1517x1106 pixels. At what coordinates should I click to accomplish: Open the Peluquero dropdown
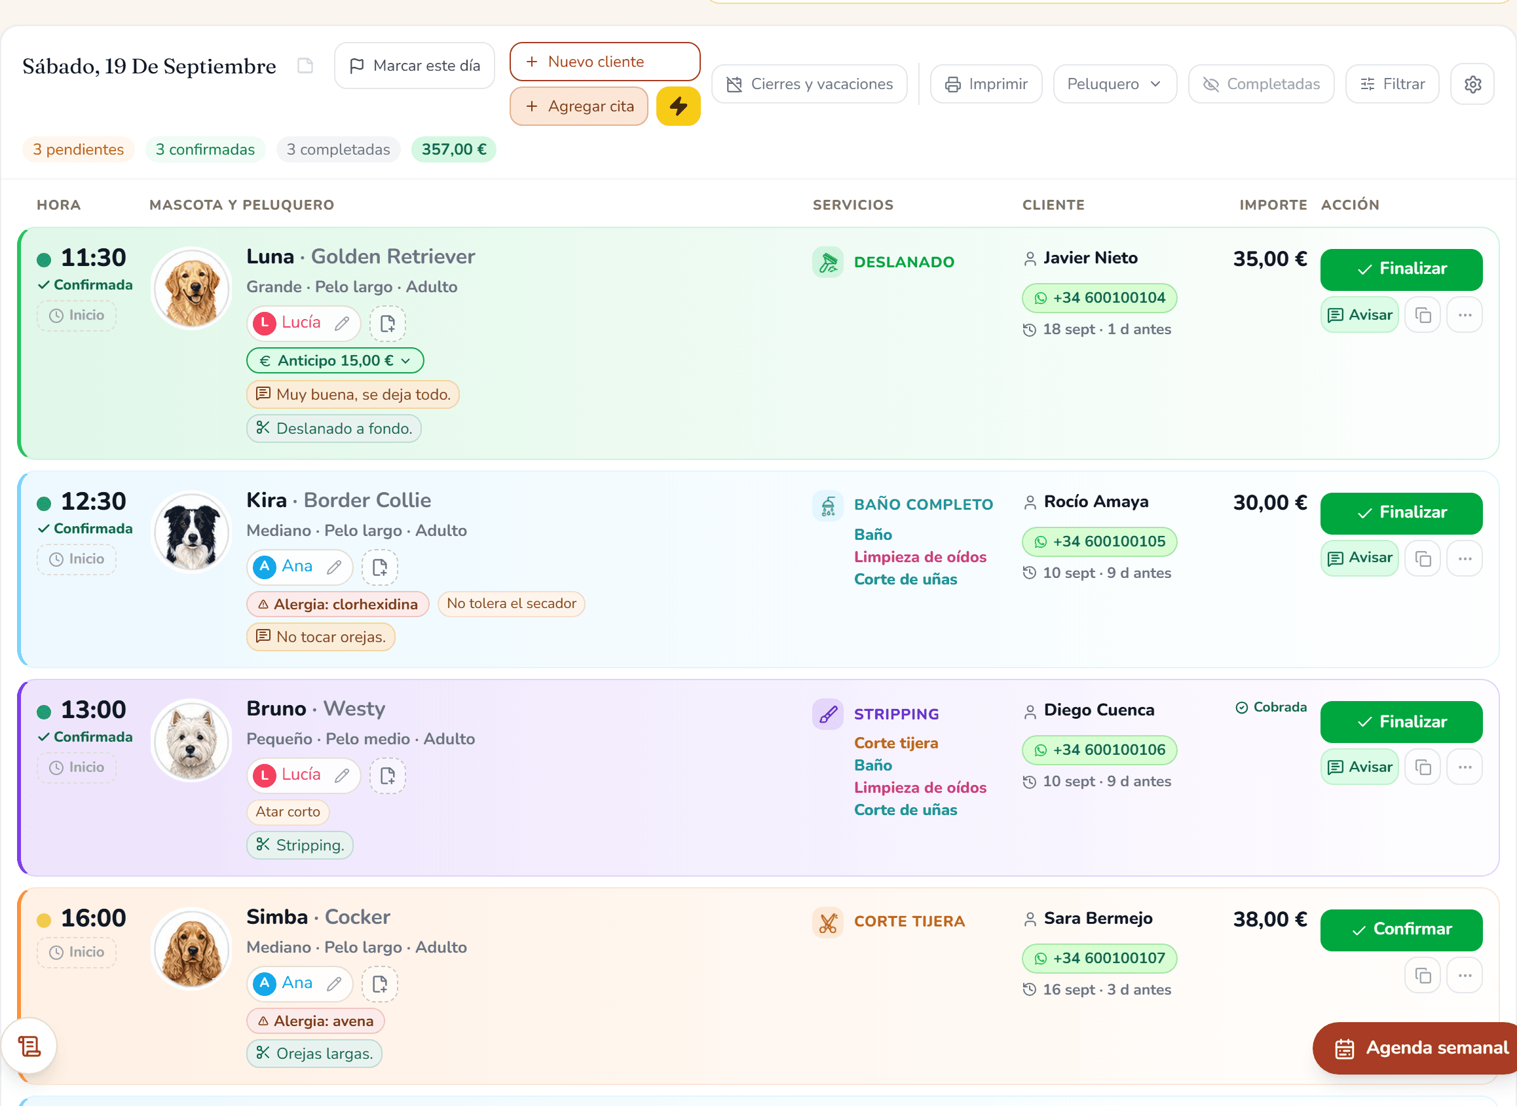1114,85
